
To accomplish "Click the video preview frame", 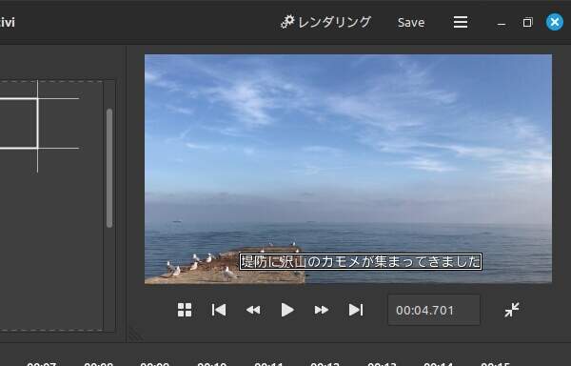I will 348,169.
